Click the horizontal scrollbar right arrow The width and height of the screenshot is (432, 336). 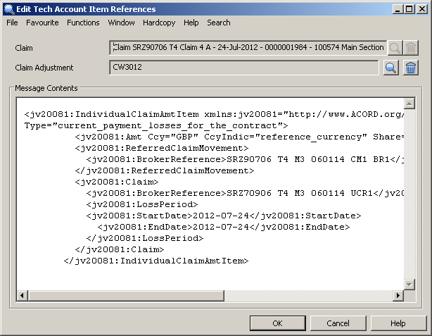(398, 296)
